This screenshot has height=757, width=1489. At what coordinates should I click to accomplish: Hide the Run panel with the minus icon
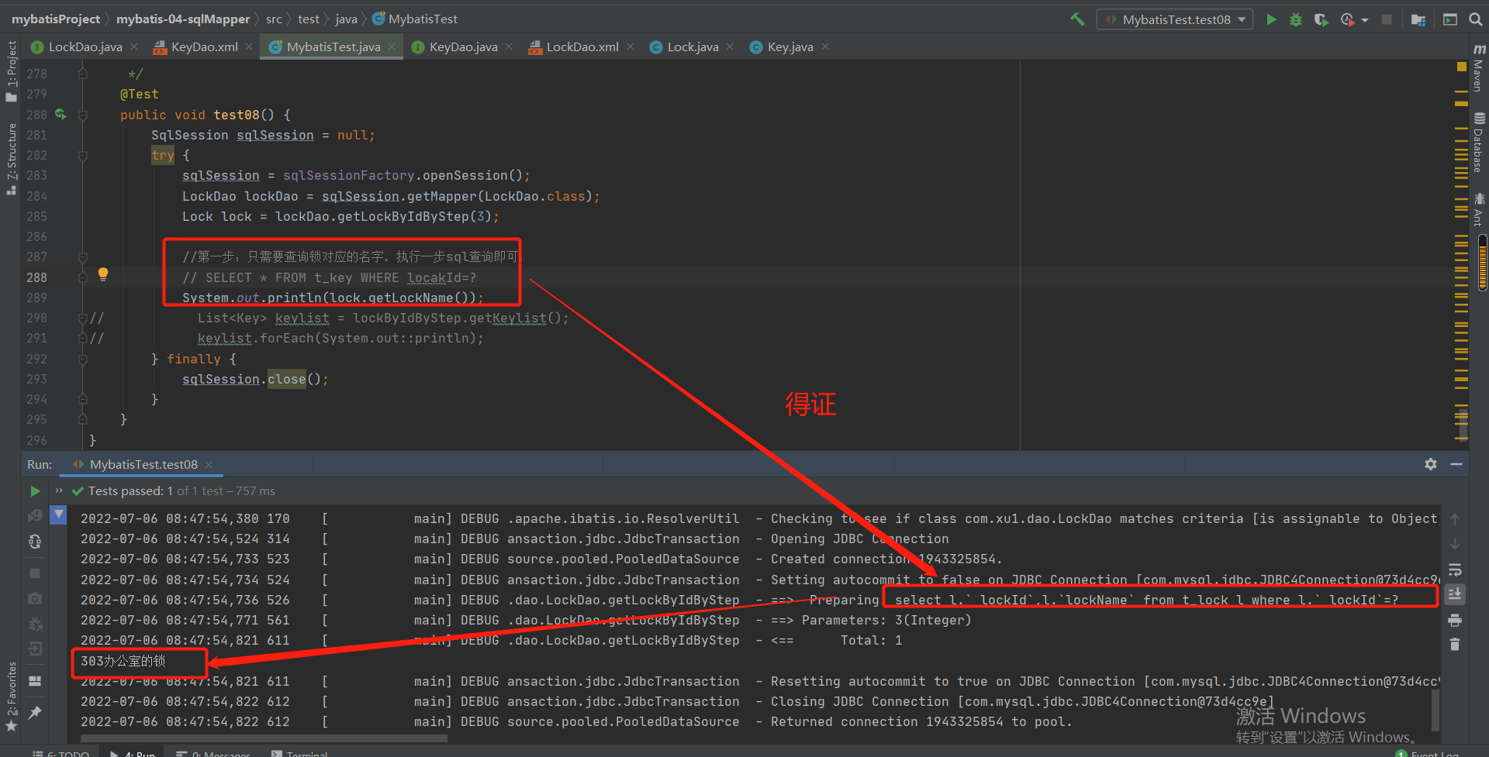point(1456,464)
